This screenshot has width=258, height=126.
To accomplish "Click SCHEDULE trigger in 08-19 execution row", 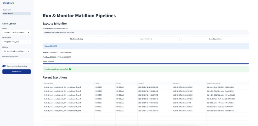I will pos(126,95).
